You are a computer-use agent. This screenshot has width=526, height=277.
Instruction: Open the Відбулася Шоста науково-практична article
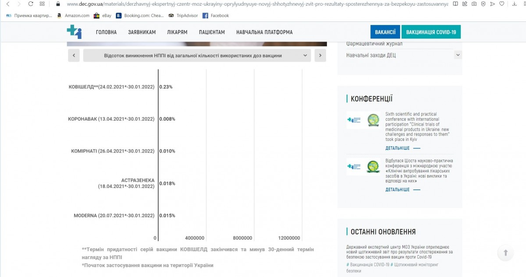(419, 171)
